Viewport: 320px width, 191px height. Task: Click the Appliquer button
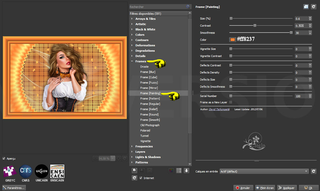tap(287, 188)
